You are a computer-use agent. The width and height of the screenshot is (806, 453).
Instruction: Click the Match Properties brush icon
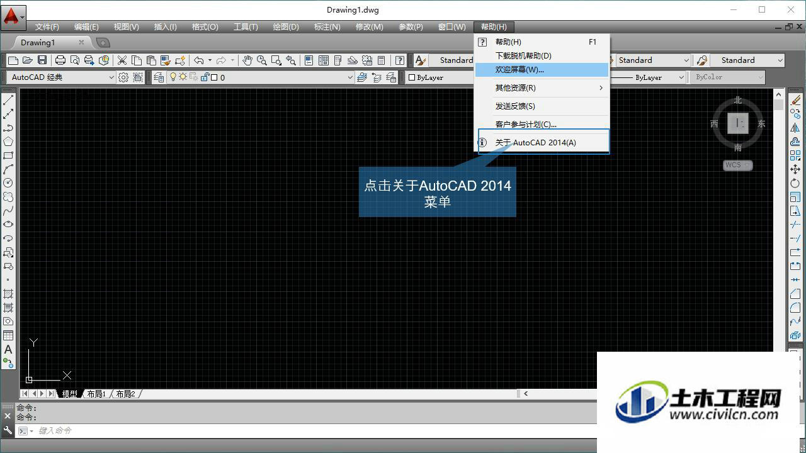click(x=166, y=60)
